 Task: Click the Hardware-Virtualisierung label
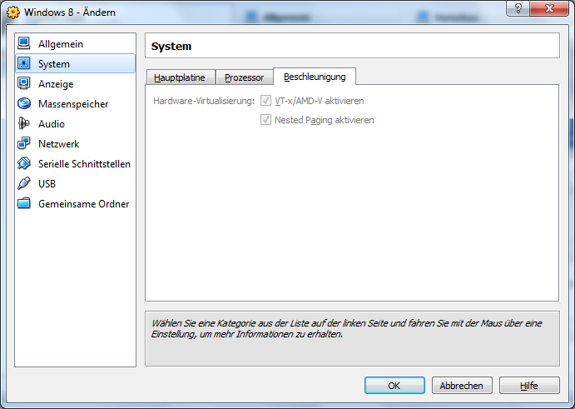tap(204, 101)
